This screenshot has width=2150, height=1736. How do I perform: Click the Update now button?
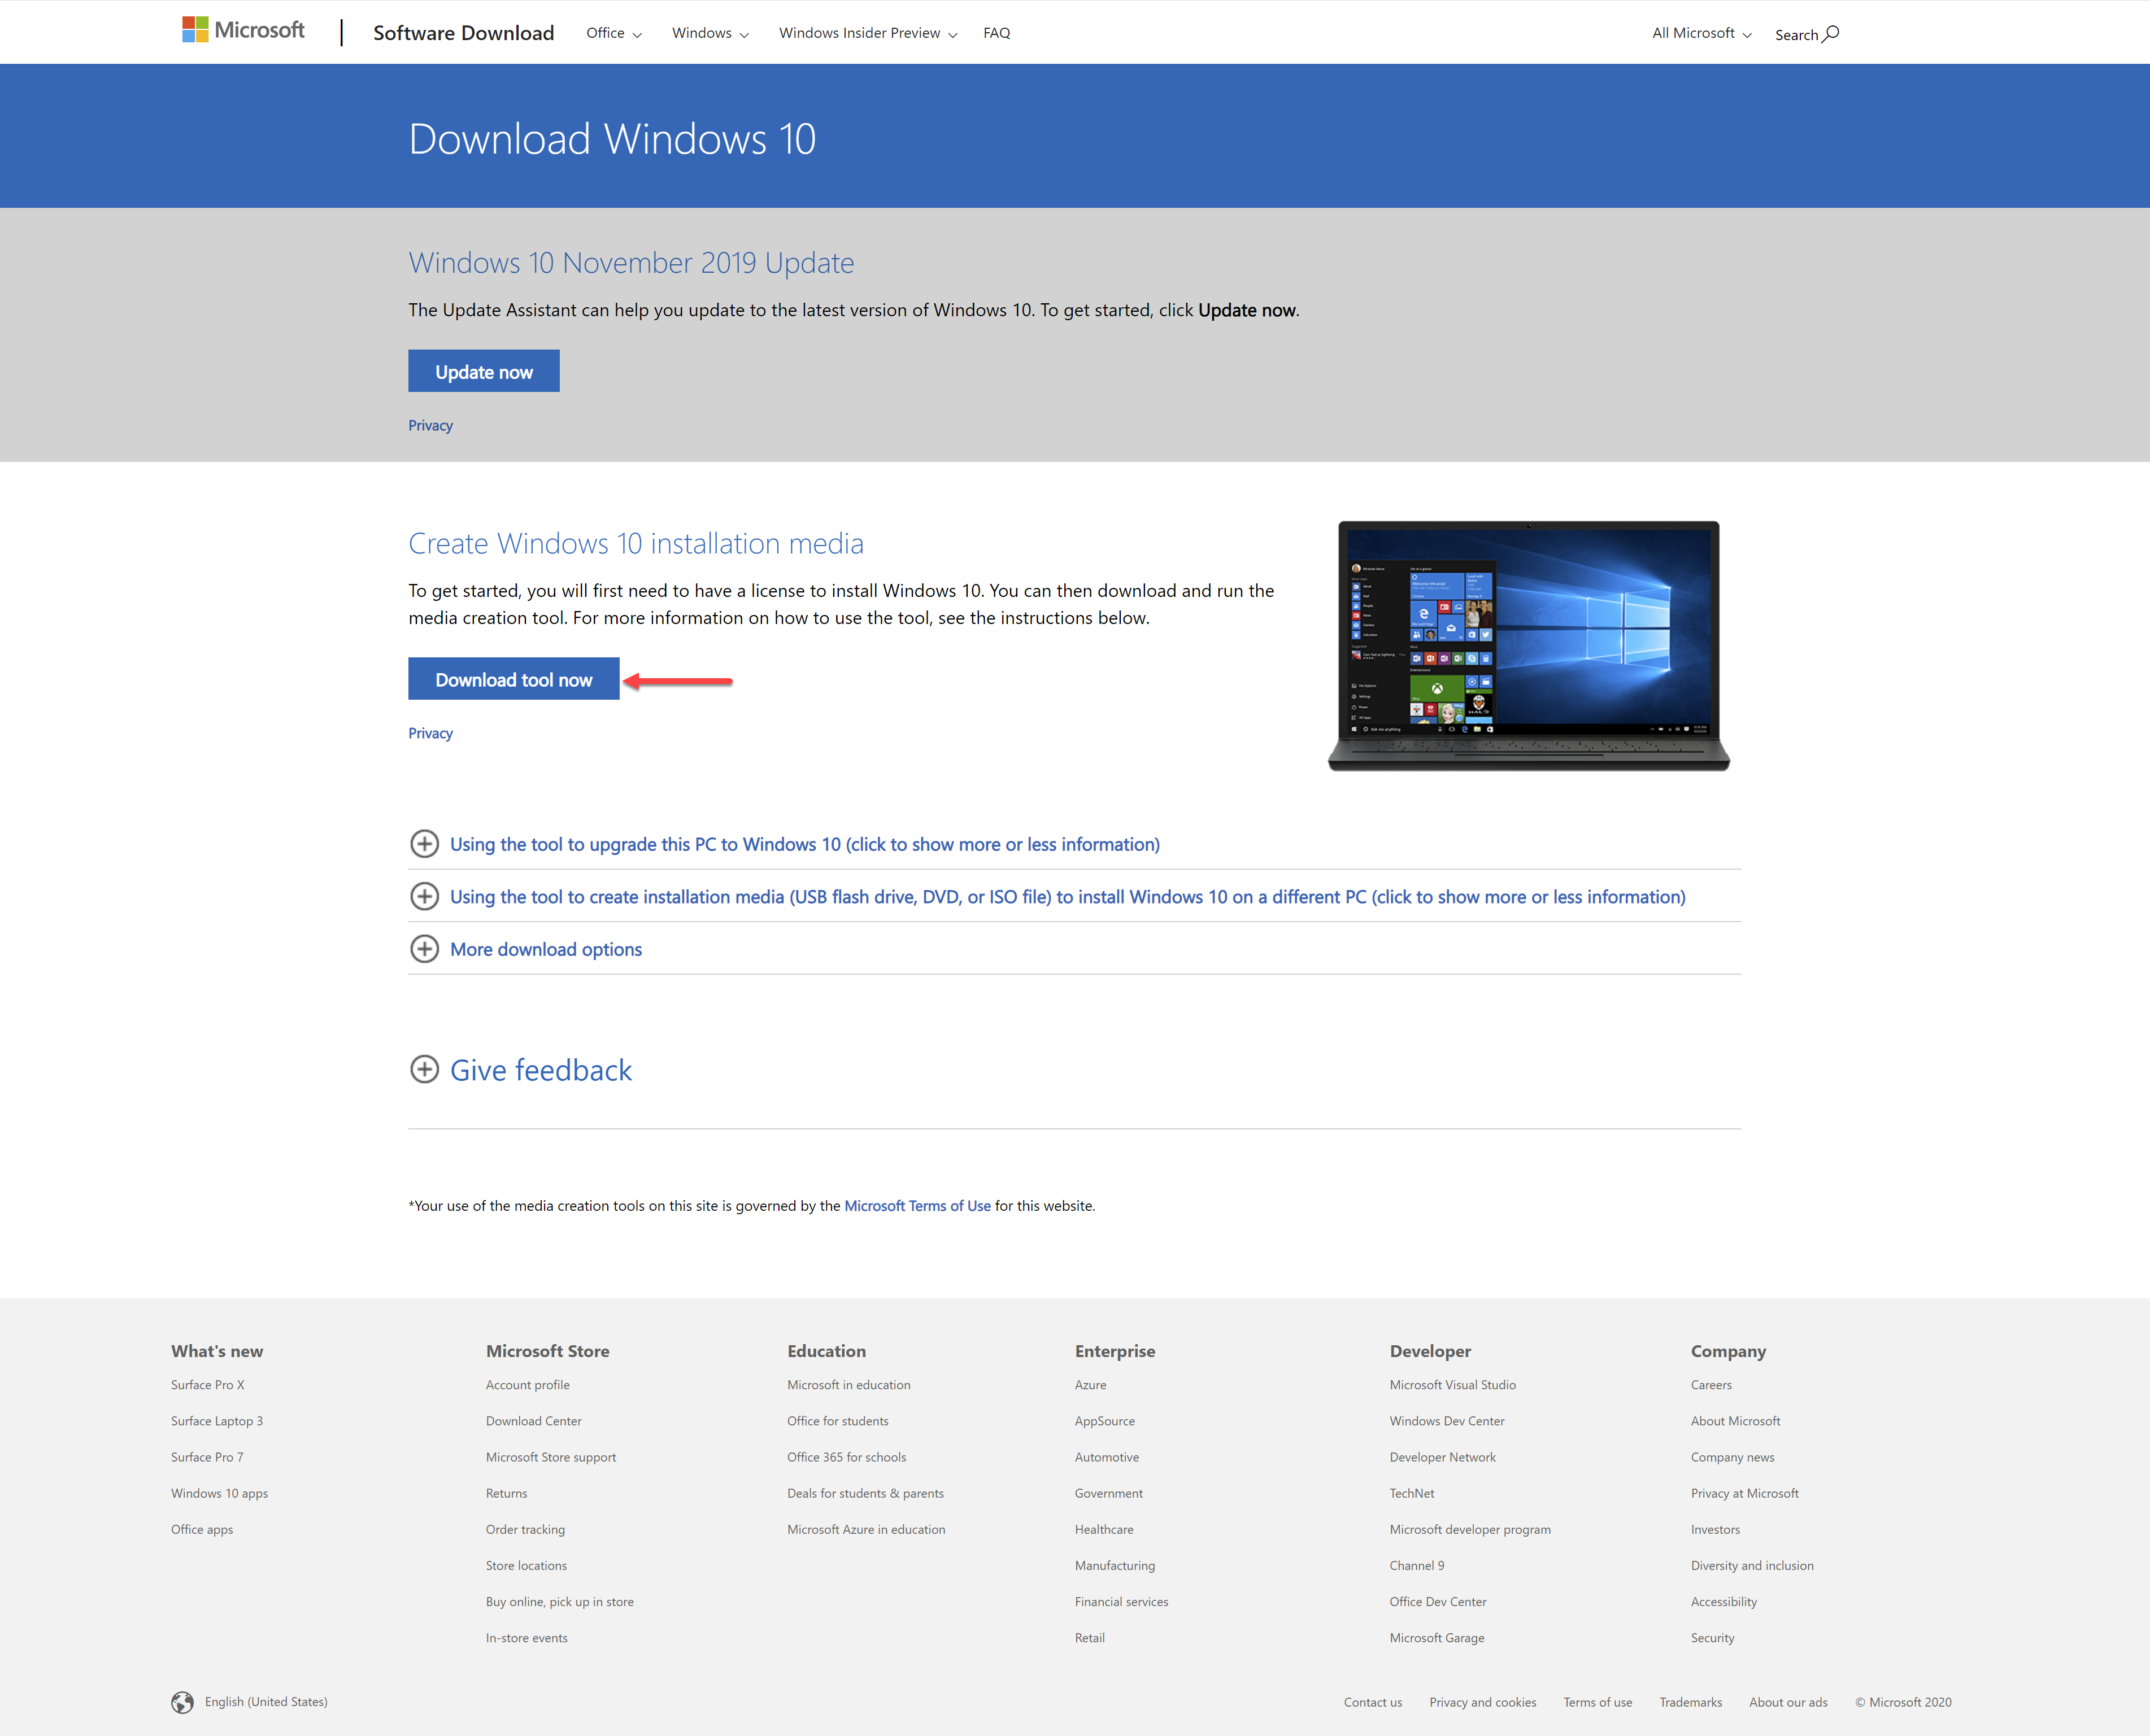[483, 370]
